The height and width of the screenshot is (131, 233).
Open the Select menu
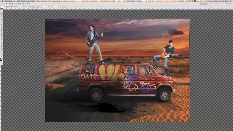34,1
